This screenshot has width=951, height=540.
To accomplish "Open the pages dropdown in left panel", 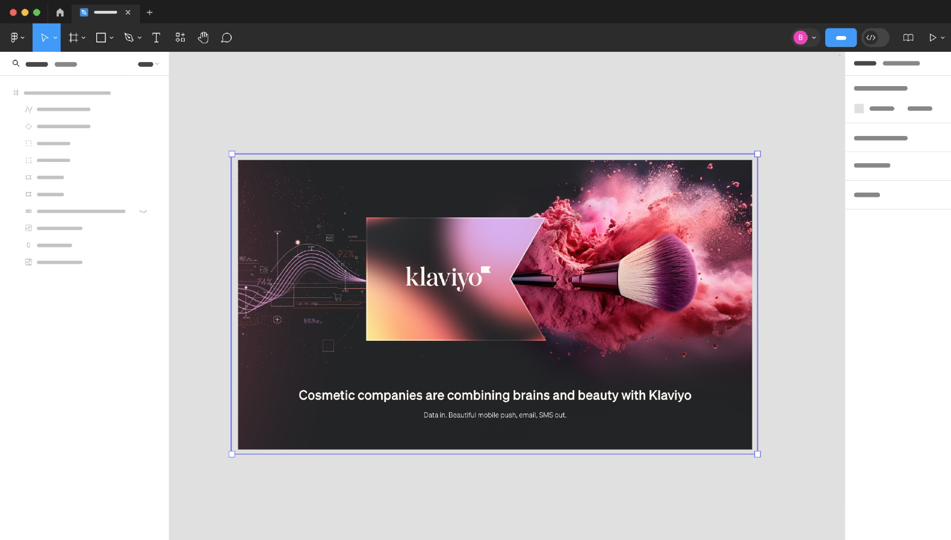I will coord(149,64).
